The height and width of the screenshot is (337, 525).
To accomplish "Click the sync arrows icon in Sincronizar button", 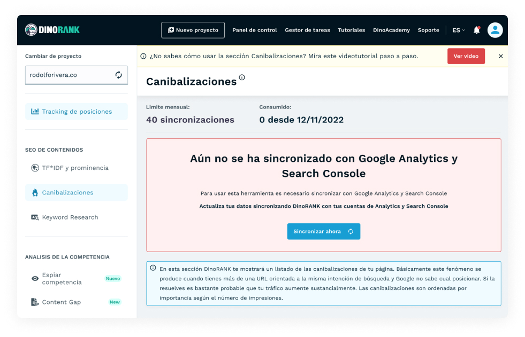I will pyautogui.click(x=351, y=231).
